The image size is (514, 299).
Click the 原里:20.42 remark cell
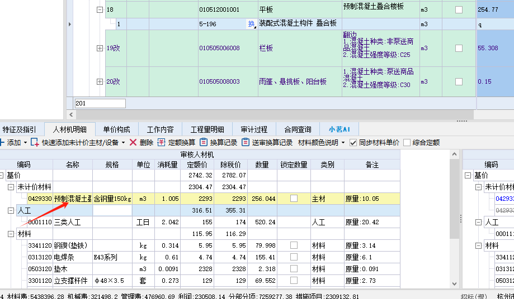tap(372, 222)
